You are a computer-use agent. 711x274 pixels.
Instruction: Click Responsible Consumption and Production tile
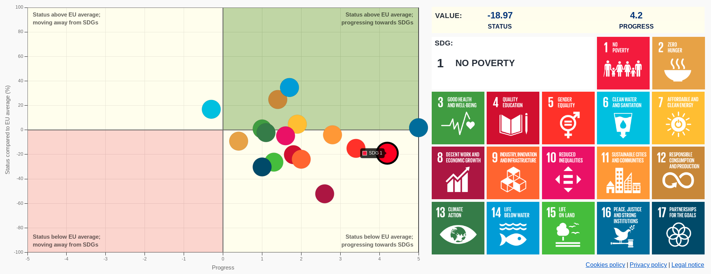pos(678,173)
